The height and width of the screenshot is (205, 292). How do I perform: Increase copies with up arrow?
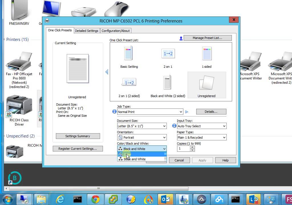[192, 147]
